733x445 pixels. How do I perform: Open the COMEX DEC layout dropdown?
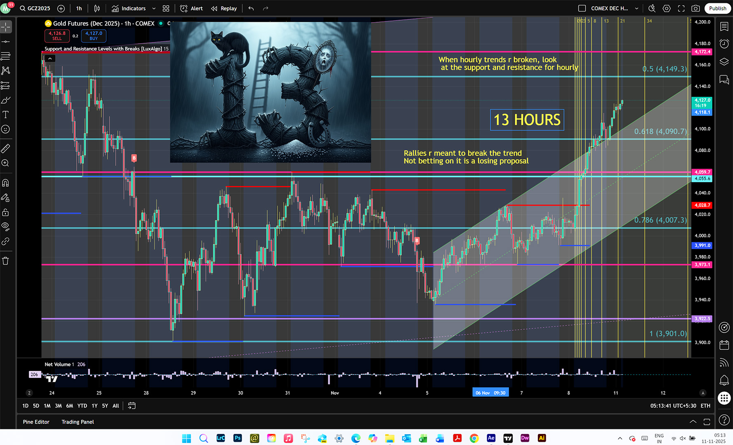point(637,8)
